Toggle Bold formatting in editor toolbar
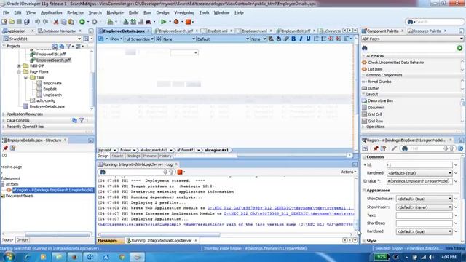The width and height of the screenshot is (466, 262). (293, 39)
